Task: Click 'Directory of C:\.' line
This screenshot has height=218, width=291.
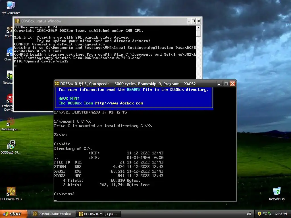Action: coord(73,148)
